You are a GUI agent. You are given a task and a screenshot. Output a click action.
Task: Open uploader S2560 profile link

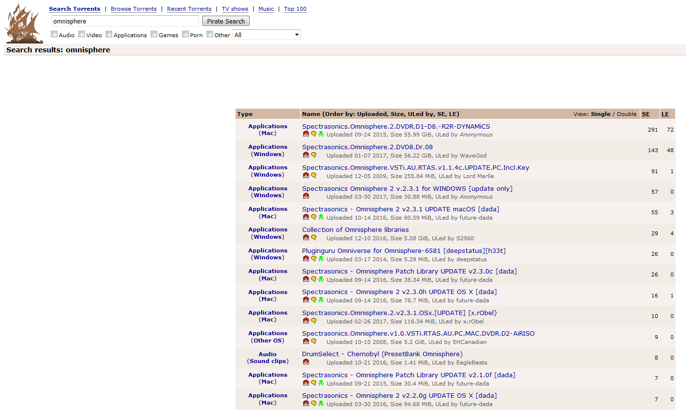click(x=465, y=238)
